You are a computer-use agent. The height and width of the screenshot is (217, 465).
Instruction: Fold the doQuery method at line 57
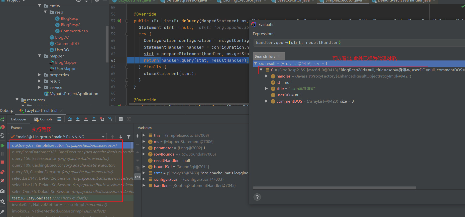coord(127,21)
